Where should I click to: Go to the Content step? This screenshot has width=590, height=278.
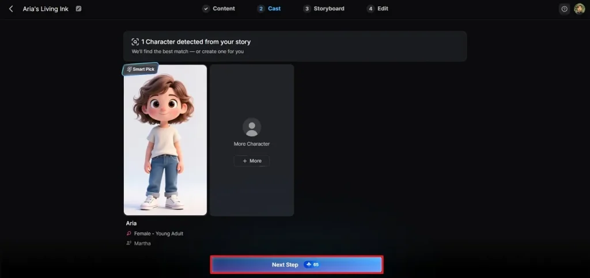pos(218,9)
